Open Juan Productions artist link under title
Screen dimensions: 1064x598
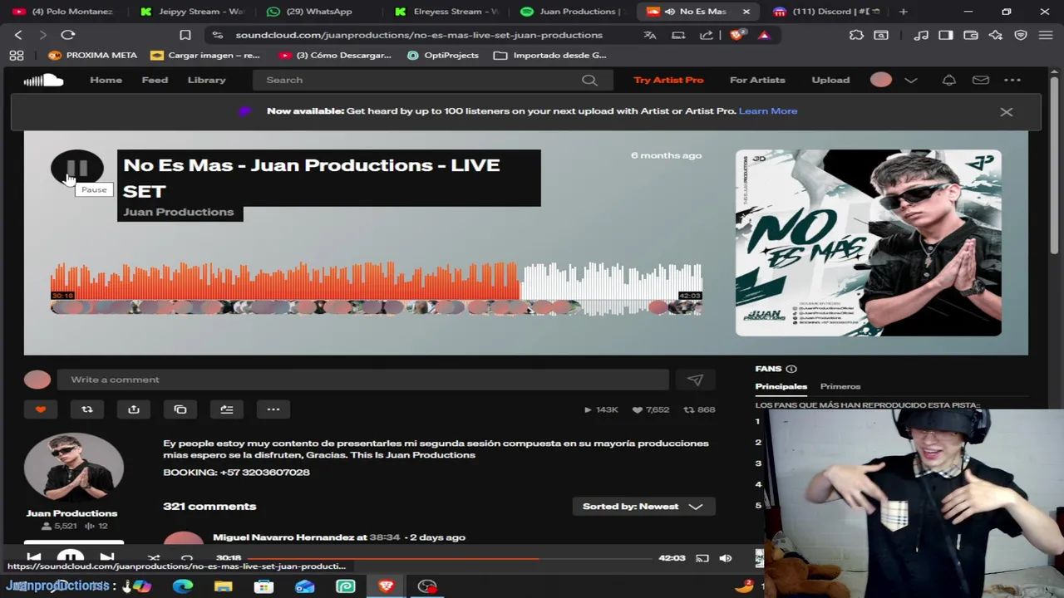pyautogui.click(x=179, y=212)
